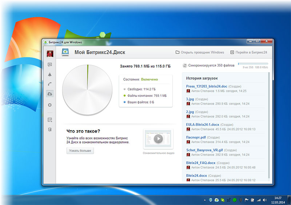Click avatar under Bitrix24_FAQ.docx entry
This screenshot has height=205, width=291.
coord(188,167)
